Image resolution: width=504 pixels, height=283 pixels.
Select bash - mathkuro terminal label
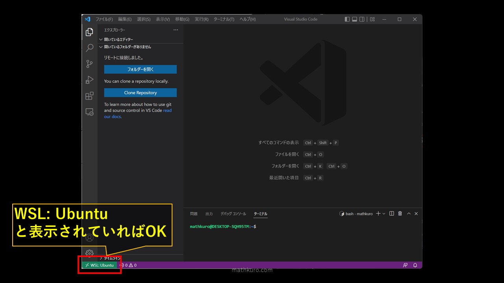point(359,214)
